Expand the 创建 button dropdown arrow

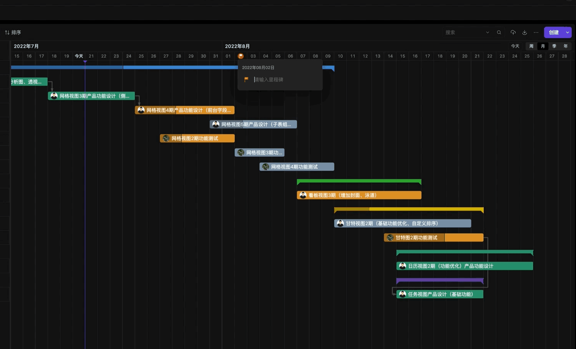pos(568,33)
